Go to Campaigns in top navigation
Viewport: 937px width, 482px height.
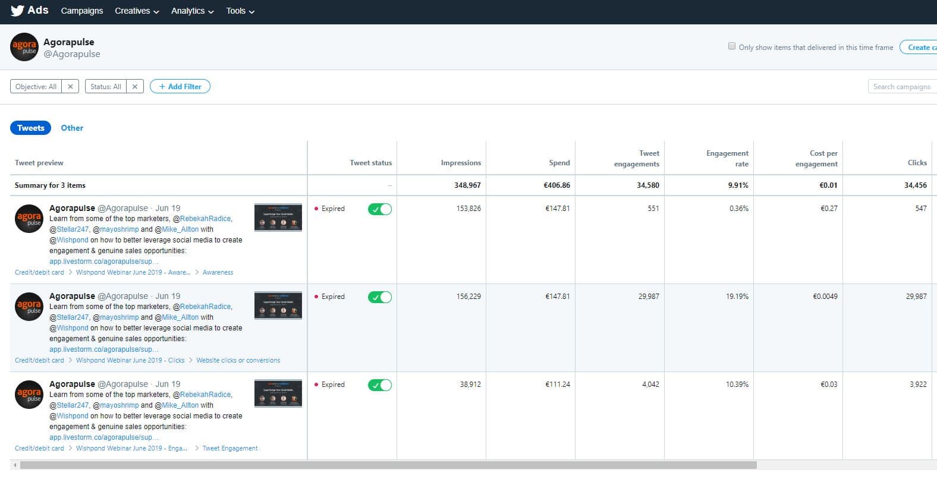tap(82, 11)
